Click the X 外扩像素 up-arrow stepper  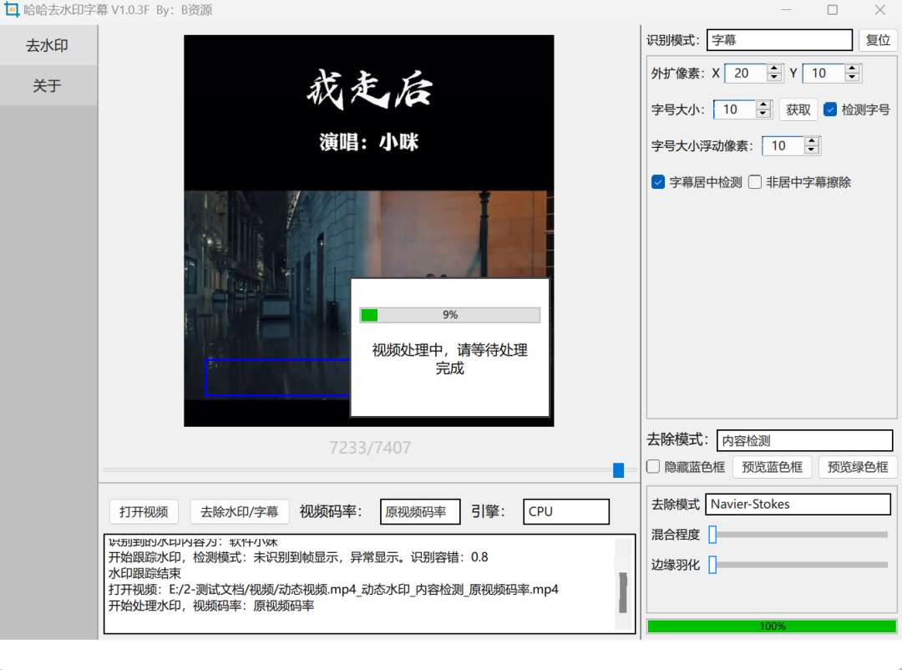point(773,69)
